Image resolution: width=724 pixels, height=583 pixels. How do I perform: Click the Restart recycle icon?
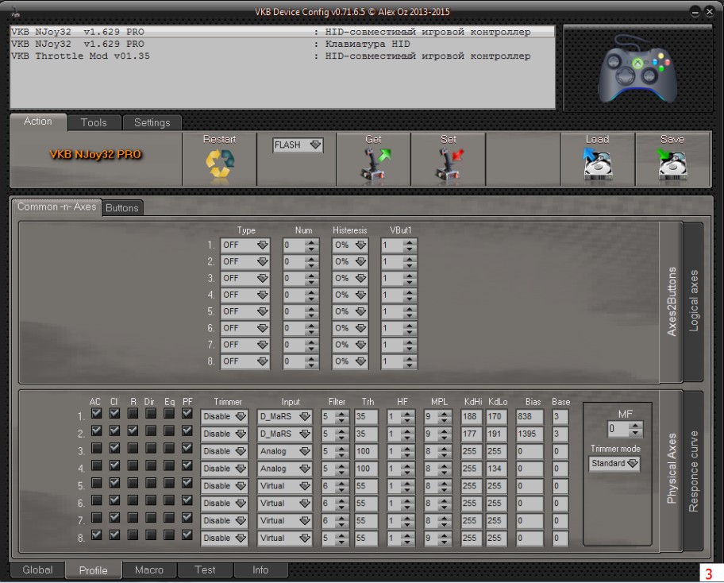coord(220,164)
